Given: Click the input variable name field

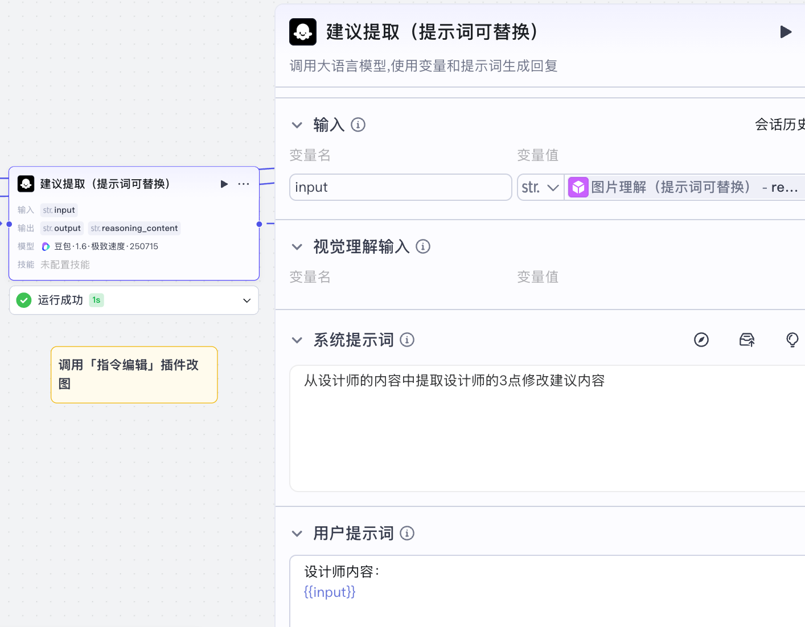Looking at the screenshot, I should 400,187.
